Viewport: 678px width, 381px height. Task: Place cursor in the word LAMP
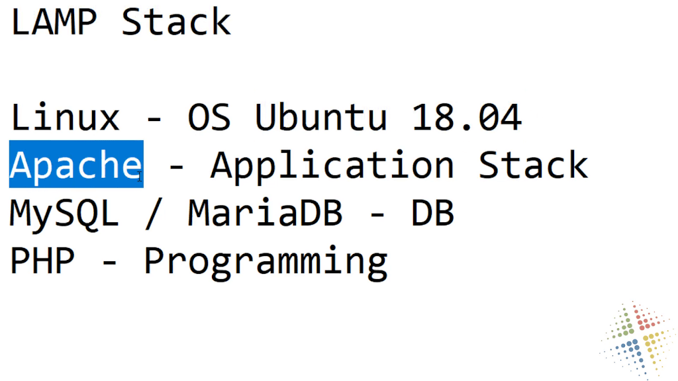54,22
